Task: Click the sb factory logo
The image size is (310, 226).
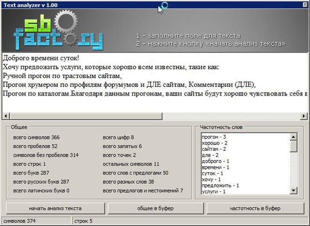Action: [58, 31]
